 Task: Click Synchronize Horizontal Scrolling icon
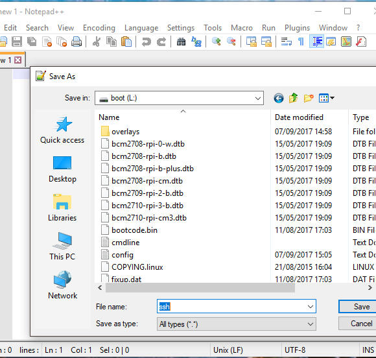[266, 42]
